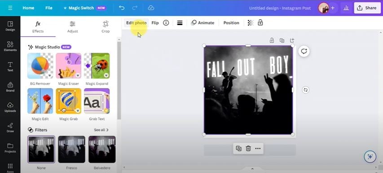This screenshot has width=383, height=173.
Task: Click the design title Untitled design - Instagram Post
Action: [x=280, y=8]
